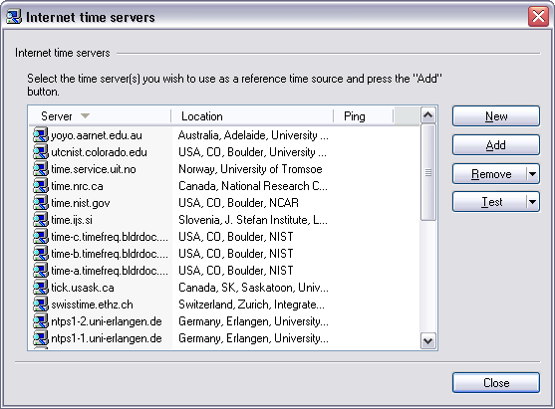Click the vertical scrollbar thumb
Image resolution: width=555 pixels, height=409 pixels.
428,172
